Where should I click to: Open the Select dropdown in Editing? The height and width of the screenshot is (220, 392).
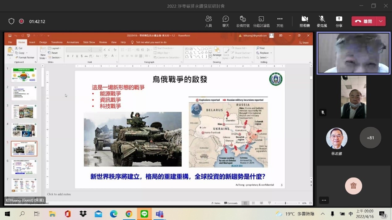262,57
